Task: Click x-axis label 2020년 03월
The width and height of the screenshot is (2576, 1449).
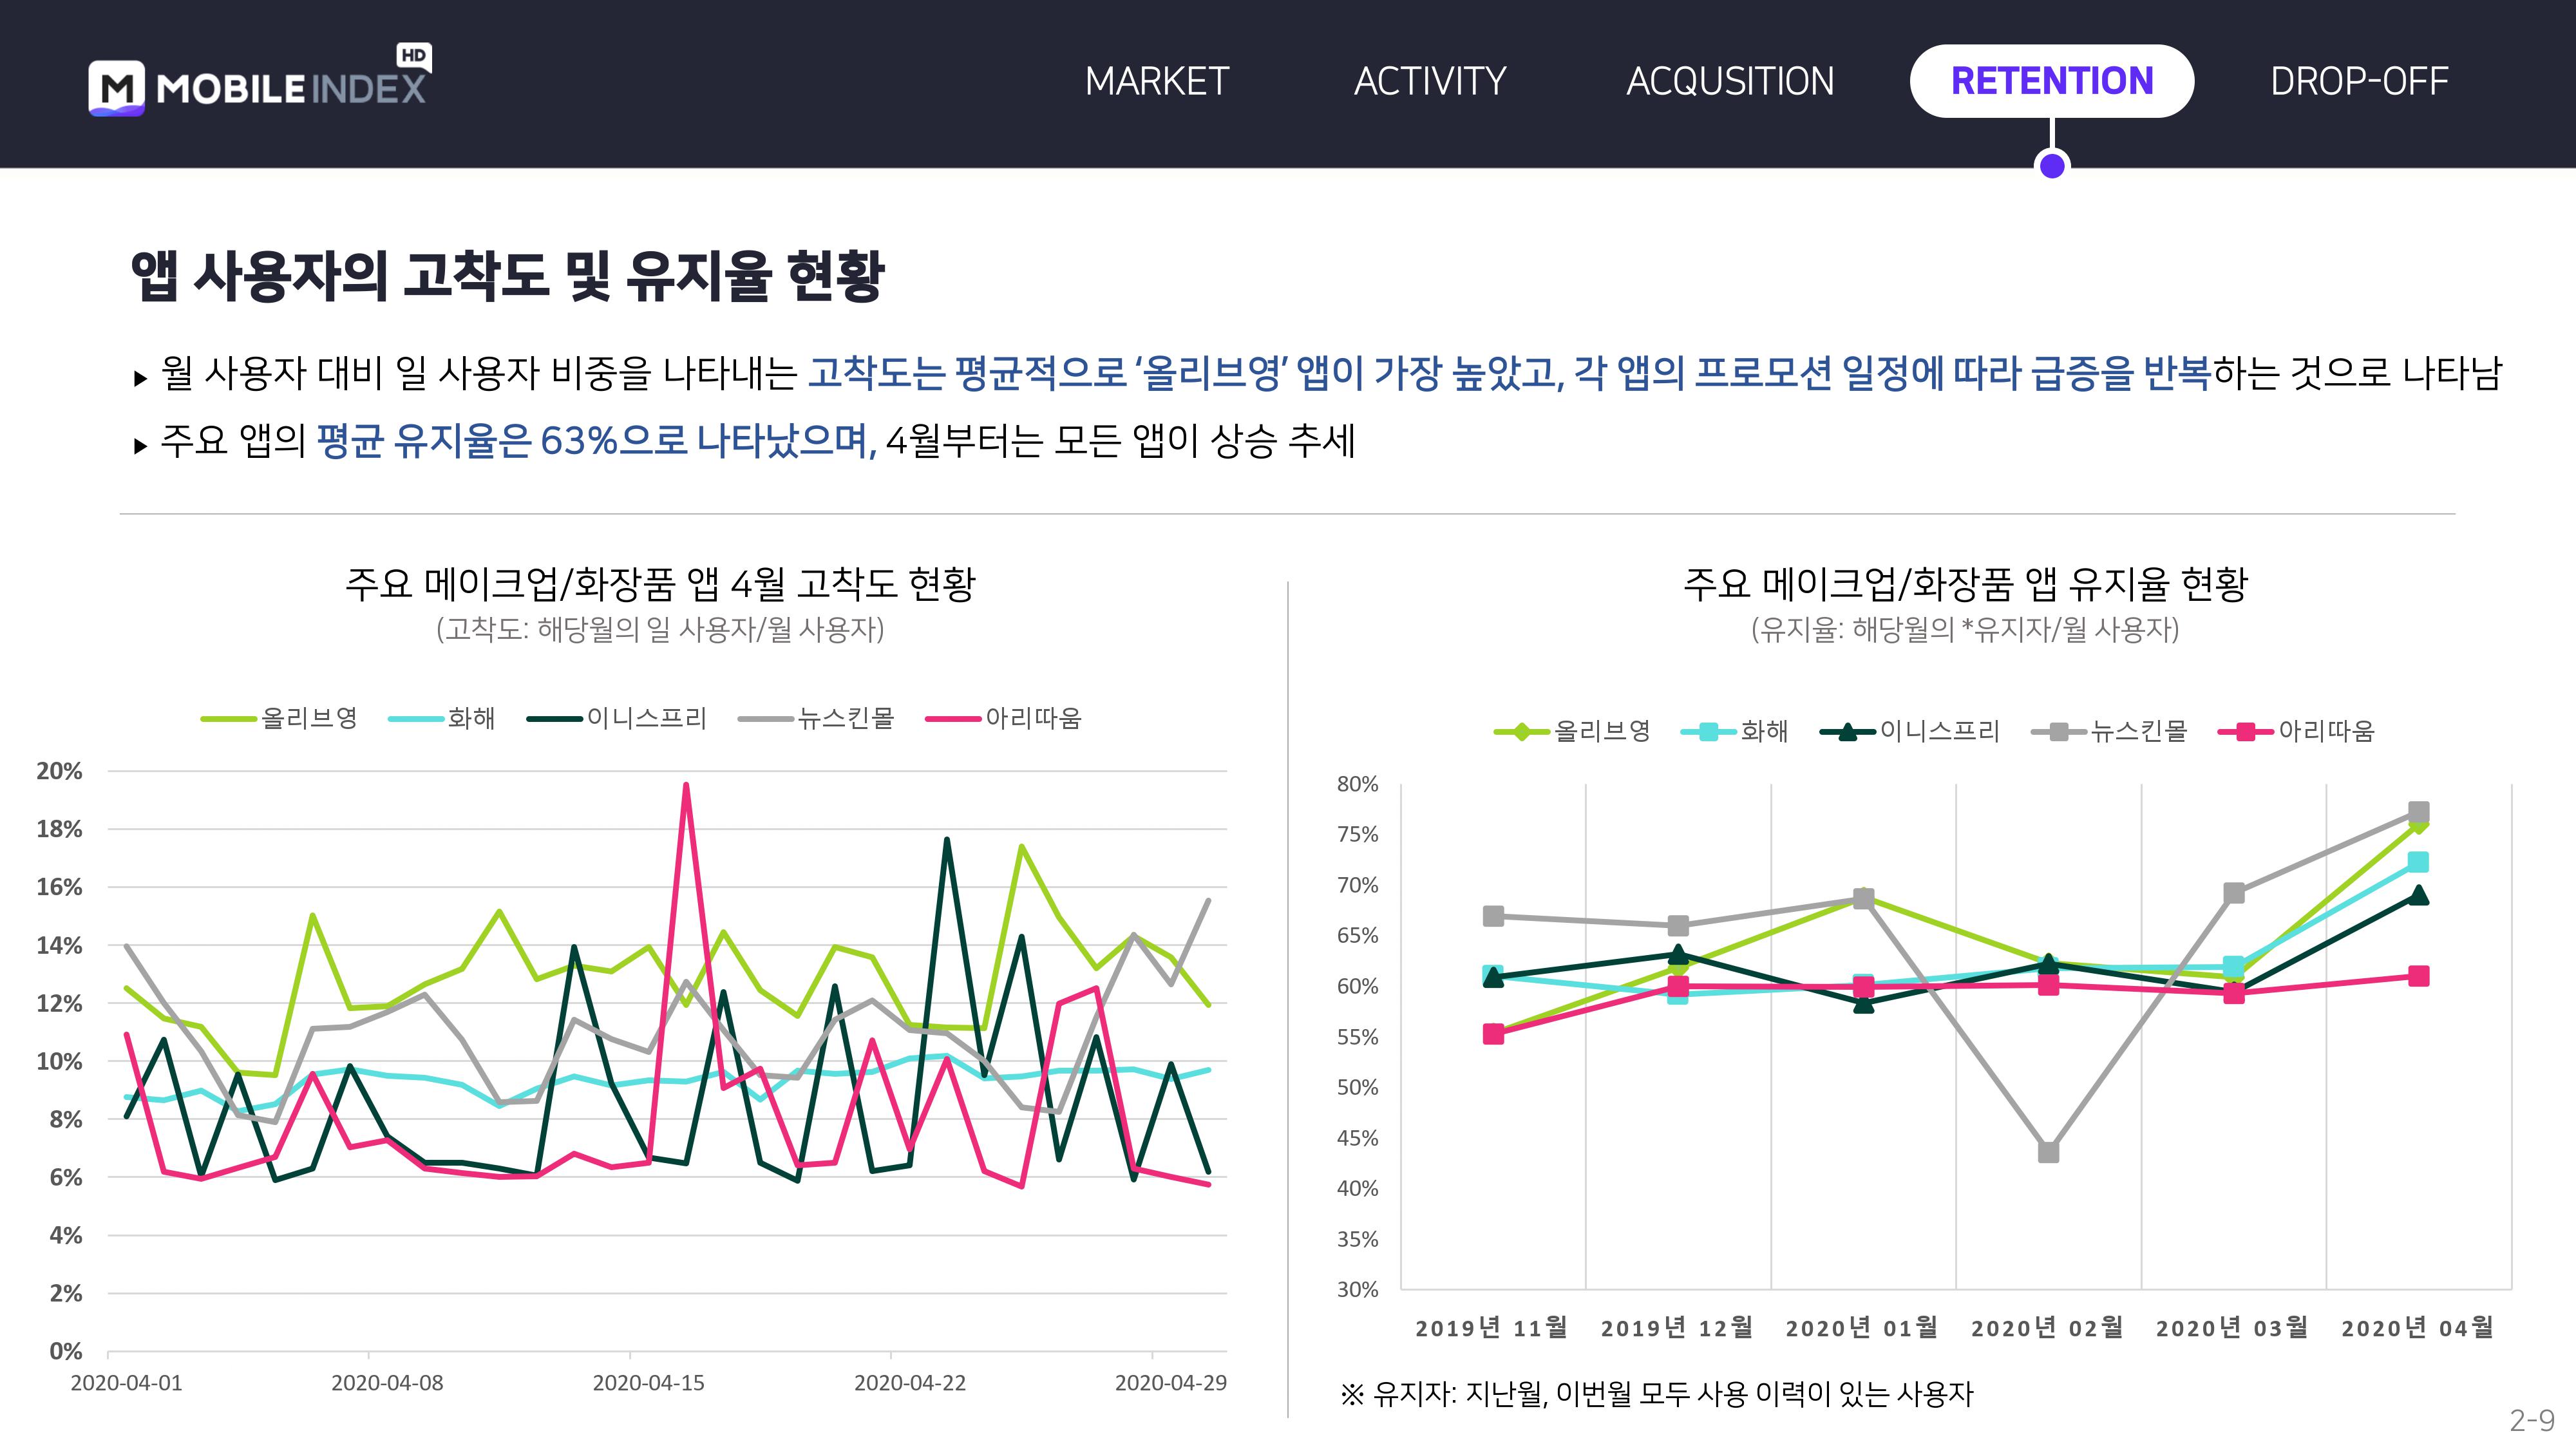Action: tap(2232, 1328)
